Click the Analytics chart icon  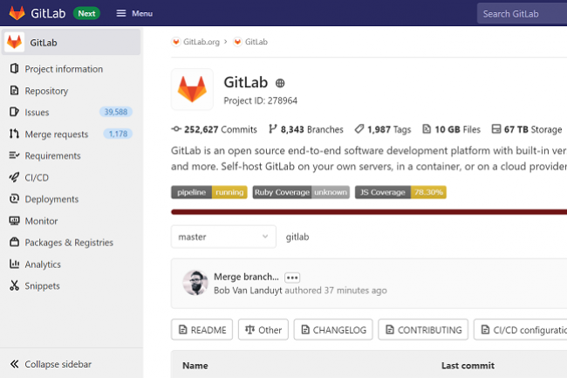pyautogui.click(x=14, y=264)
